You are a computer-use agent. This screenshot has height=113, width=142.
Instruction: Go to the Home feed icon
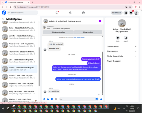(x=57, y=13)
